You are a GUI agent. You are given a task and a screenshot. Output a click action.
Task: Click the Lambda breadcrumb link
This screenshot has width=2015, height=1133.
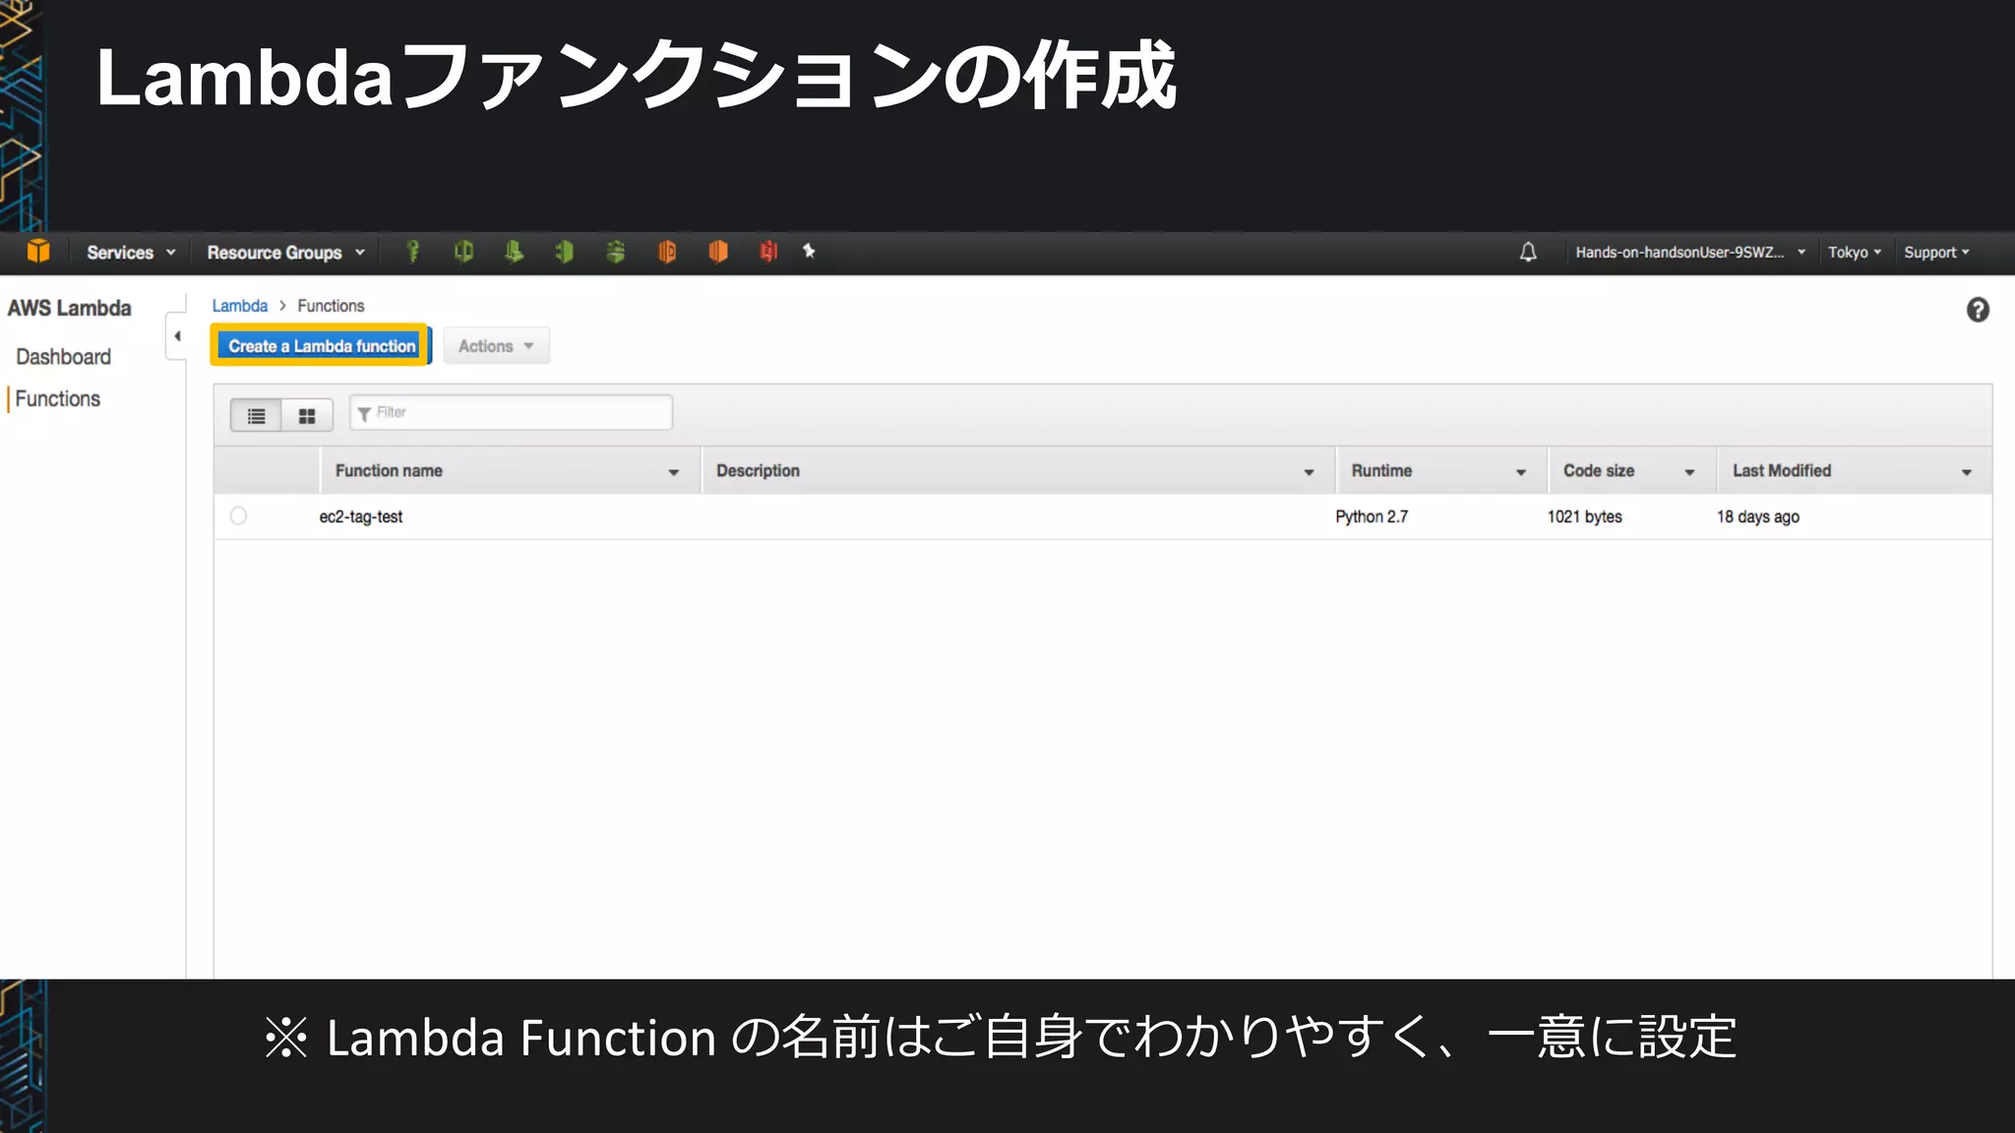pyautogui.click(x=240, y=306)
